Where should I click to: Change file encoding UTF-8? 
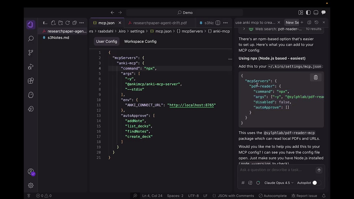click(x=193, y=196)
